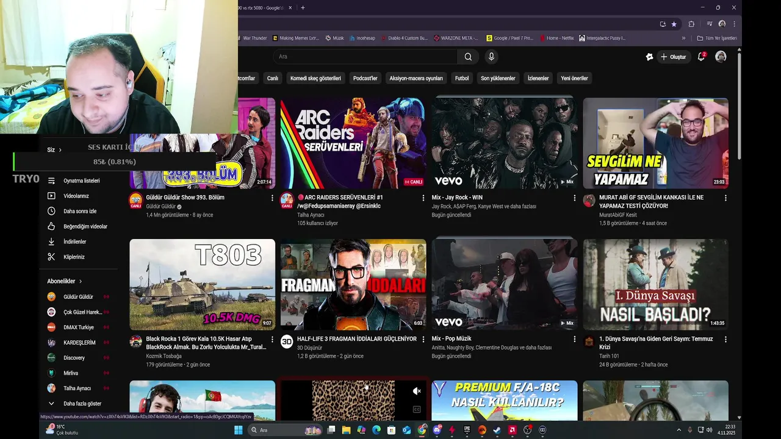Open Güldür Güldür channel avatar under video
This screenshot has height=439, width=781.
135,201
